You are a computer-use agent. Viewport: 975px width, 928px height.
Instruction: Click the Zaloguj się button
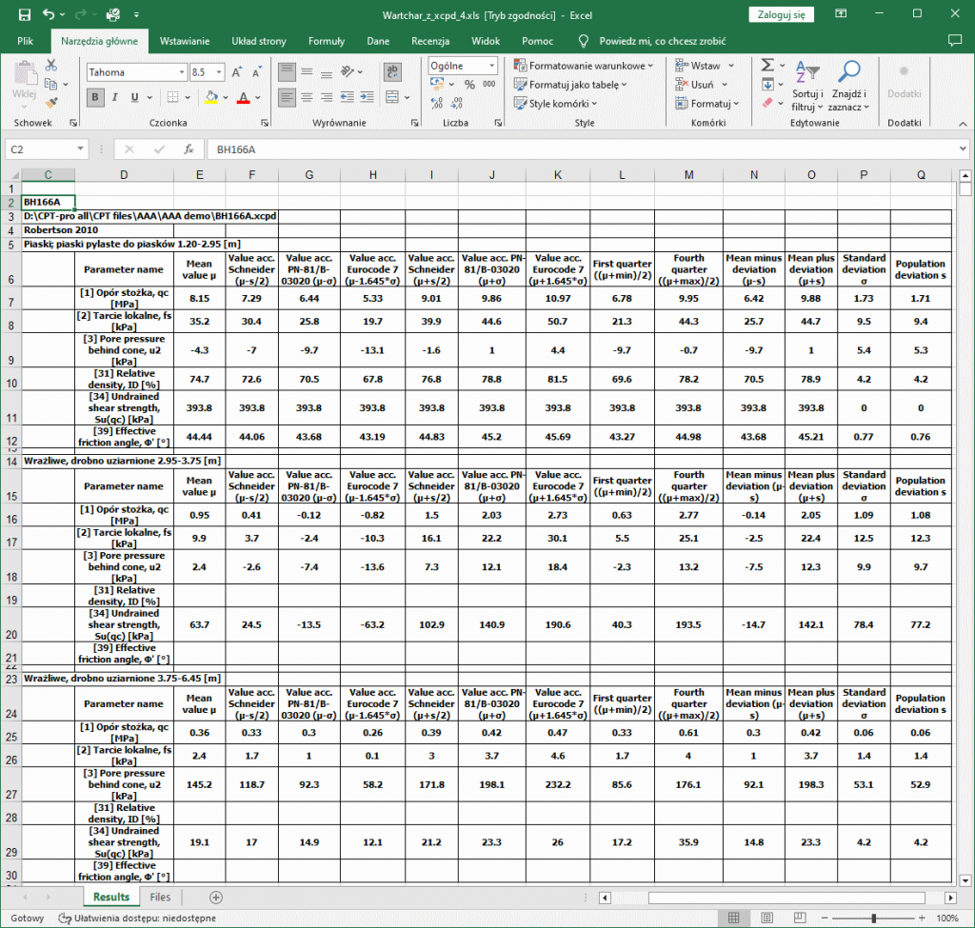(x=782, y=14)
